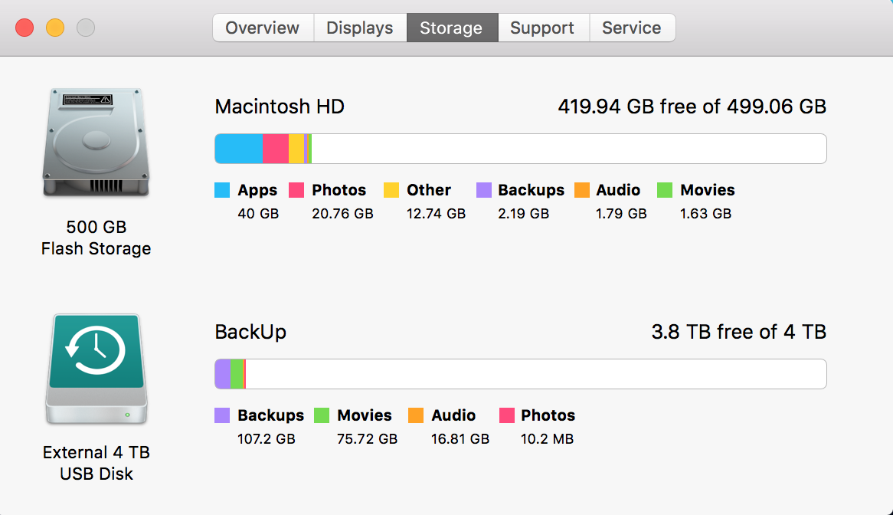Click the '1.79 GB' Audio size value

621,214
